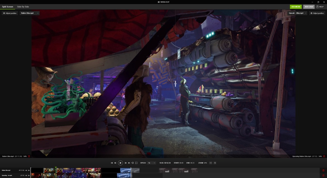Image resolution: width=327 pixels, height=178 pixels.
Task: Click the Upscaling timeline track label
Action: pos(7,175)
